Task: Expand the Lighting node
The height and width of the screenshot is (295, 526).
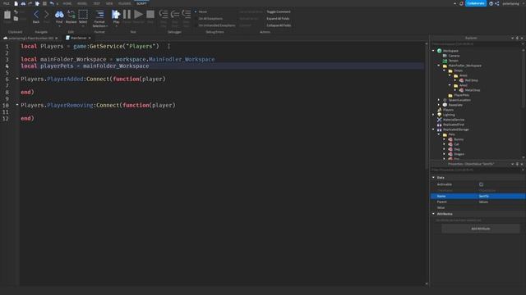Action: [x=433, y=115]
